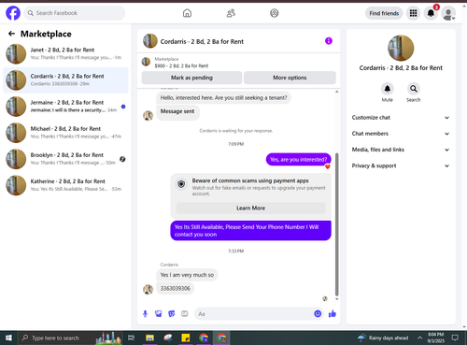Click the Find friends button
The width and height of the screenshot is (467, 345).
384,13
